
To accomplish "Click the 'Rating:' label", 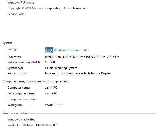I will (x=12, y=49).
